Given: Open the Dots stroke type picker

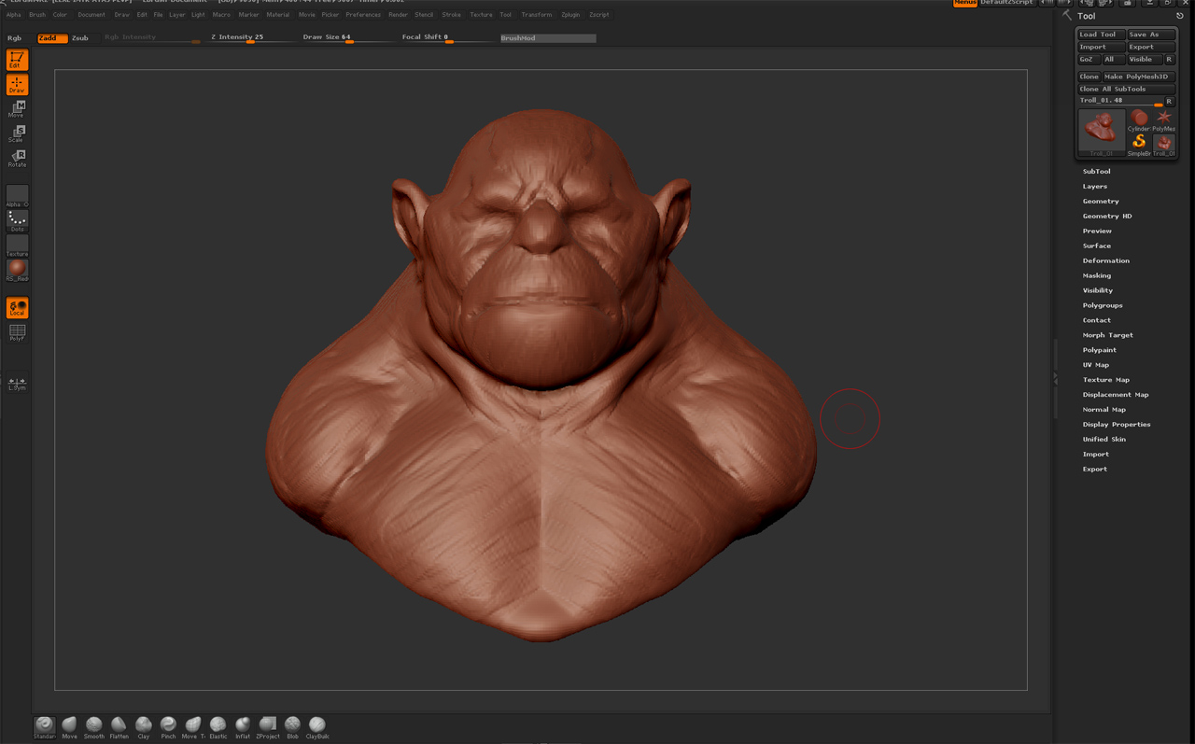Looking at the screenshot, I should coord(17,220).
